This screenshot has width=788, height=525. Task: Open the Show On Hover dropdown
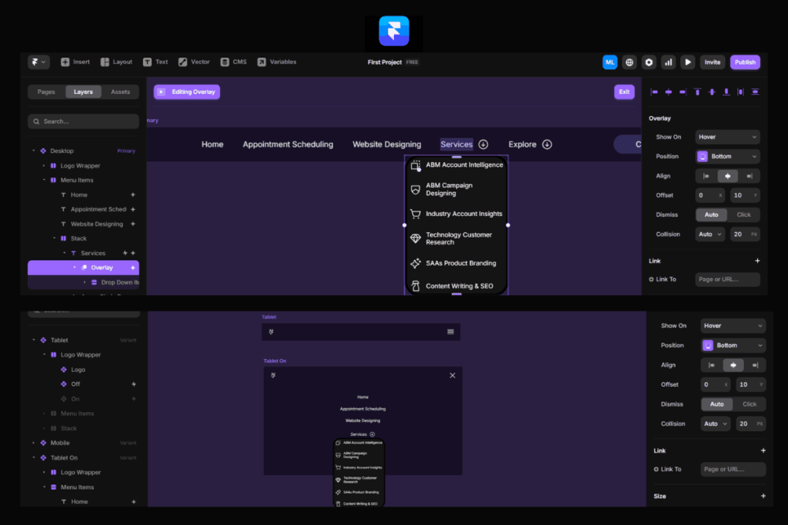click(727, 137)
